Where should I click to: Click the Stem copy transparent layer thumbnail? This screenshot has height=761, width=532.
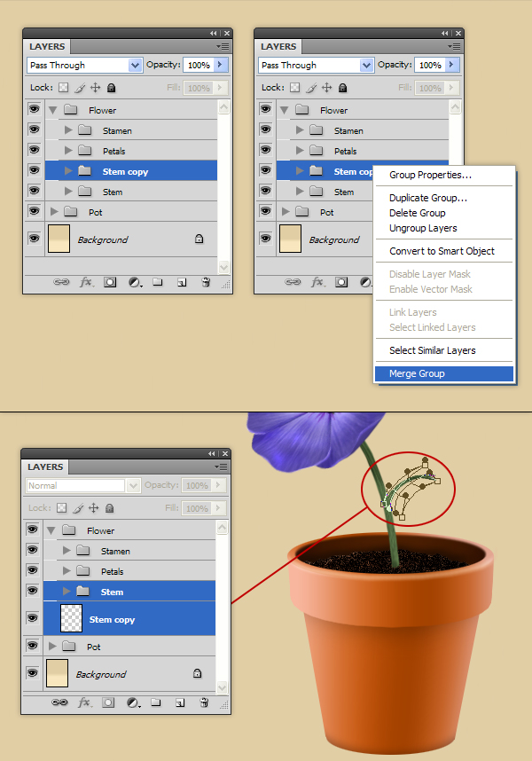click(72, 618)
